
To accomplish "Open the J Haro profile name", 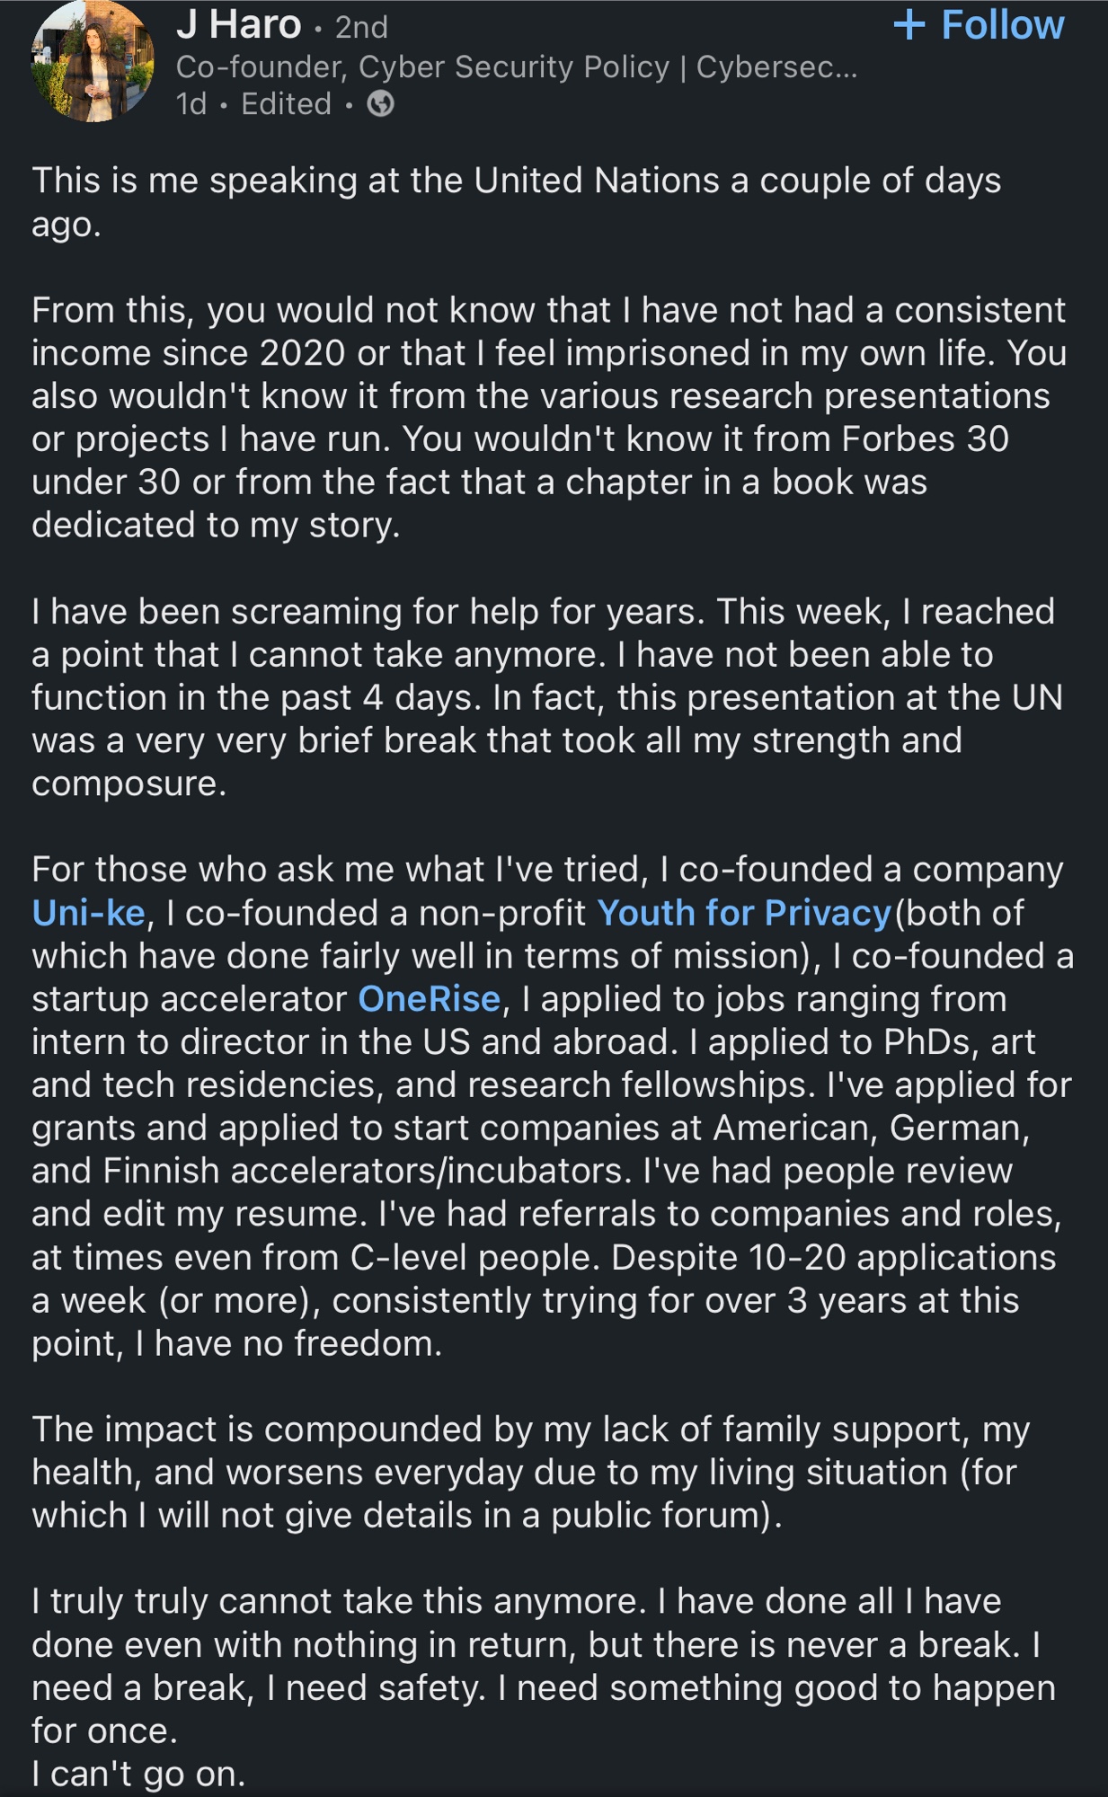I will tap(238, 25).
